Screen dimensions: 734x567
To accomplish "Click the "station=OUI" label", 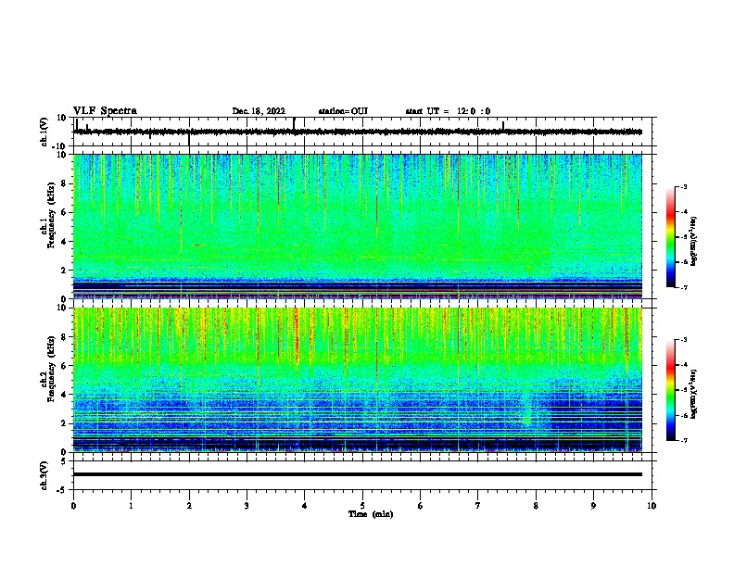I will 343,111.
